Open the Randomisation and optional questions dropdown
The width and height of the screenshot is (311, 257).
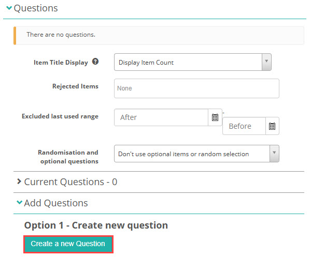[x=196, y=154]
